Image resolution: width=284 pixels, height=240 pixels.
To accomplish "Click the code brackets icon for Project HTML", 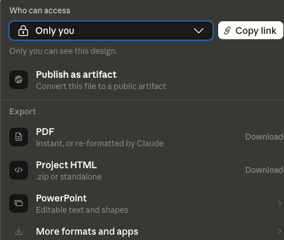I will tap(19, 170).
